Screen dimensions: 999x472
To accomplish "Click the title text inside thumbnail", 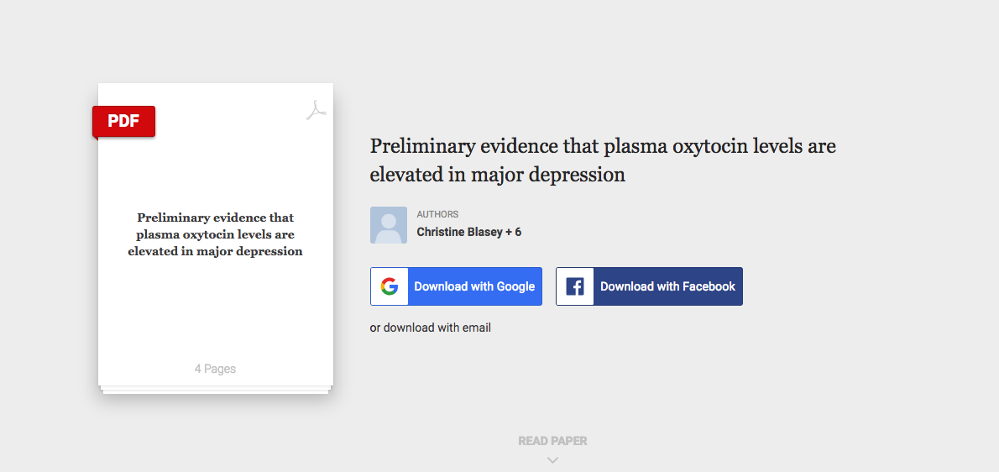I will click(x=216, y=234).
